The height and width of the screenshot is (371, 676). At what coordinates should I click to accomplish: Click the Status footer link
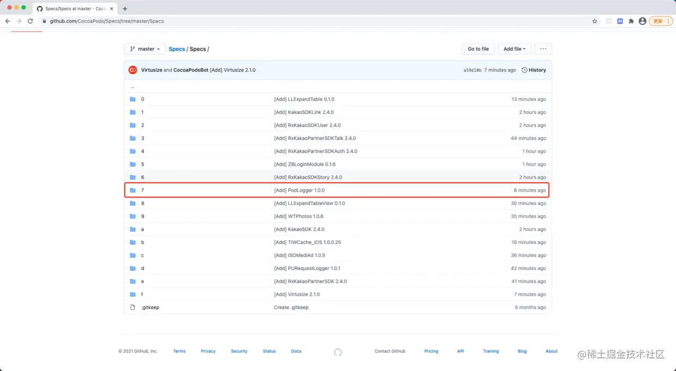(x=269, y=351)
